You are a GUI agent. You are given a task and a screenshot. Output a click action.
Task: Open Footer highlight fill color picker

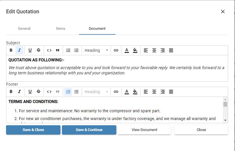tap(135, 92)
